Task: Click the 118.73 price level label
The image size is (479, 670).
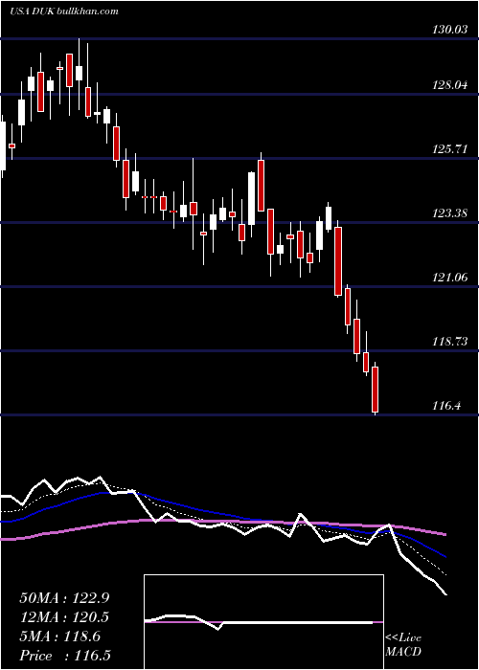Action: (448, 342)
